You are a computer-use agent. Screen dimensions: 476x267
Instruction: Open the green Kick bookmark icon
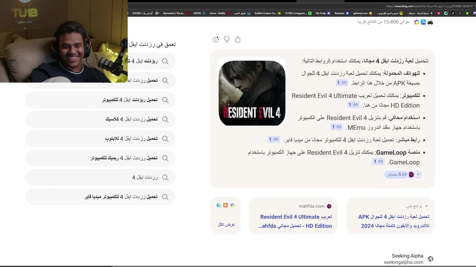tap(467, 13)
